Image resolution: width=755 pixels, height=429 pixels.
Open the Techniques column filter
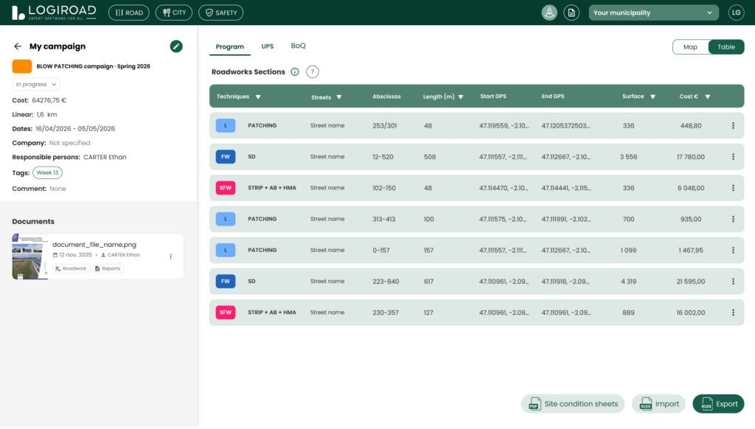click(x=258, y=97)
